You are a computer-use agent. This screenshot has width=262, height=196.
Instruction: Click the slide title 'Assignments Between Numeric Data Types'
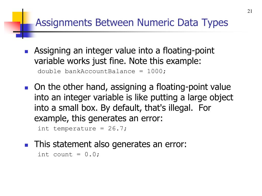click(132, 23)
